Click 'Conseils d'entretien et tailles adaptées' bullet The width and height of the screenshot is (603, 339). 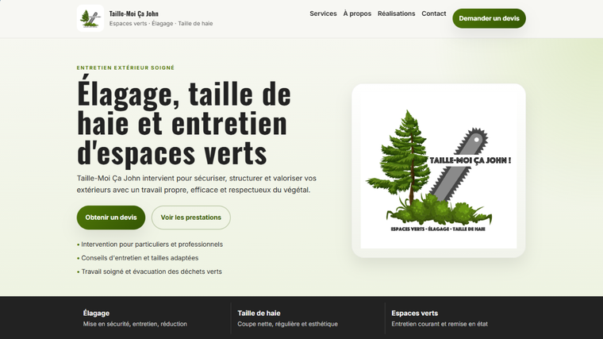point(140,258)
